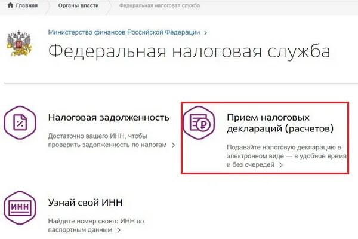The height and width of the screenshot is (239, 358).
Task: Click chevron after Министерство финансов link
Action: tap(205, 33)
